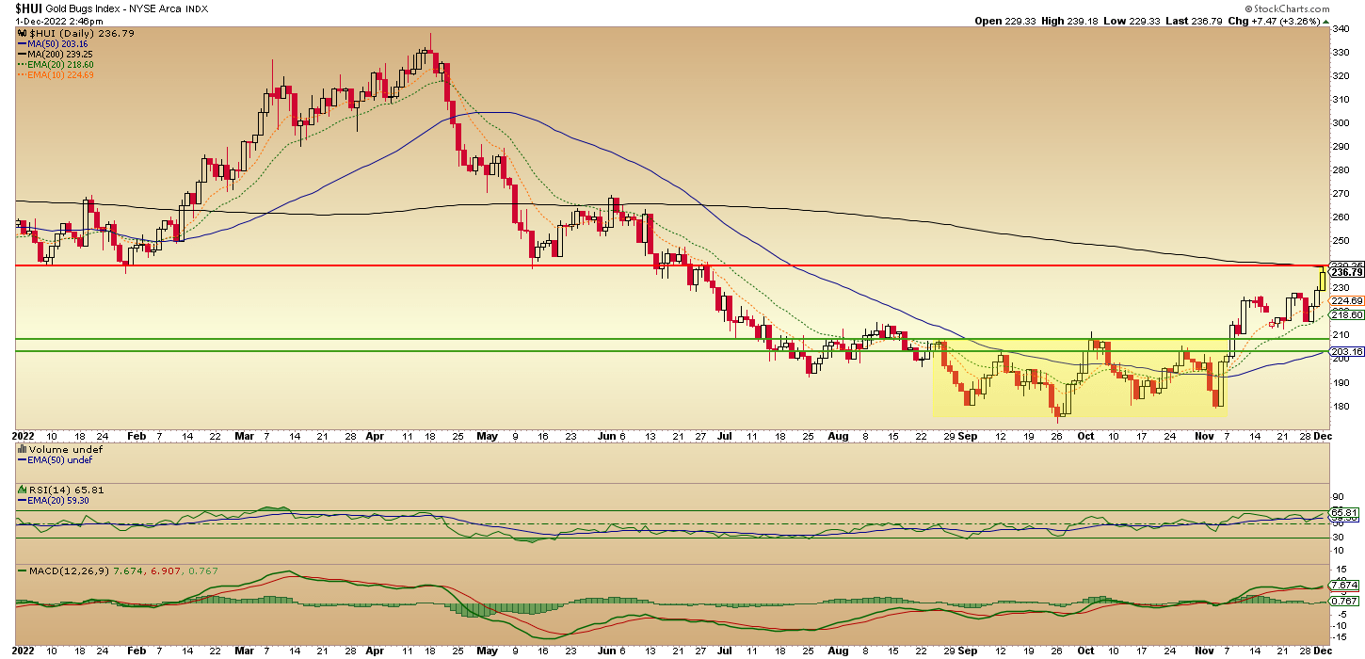Screen dimensions: 1365x659
Task: Click the orange 224.69 tag on right axis
Action: tap(1347, 301)
